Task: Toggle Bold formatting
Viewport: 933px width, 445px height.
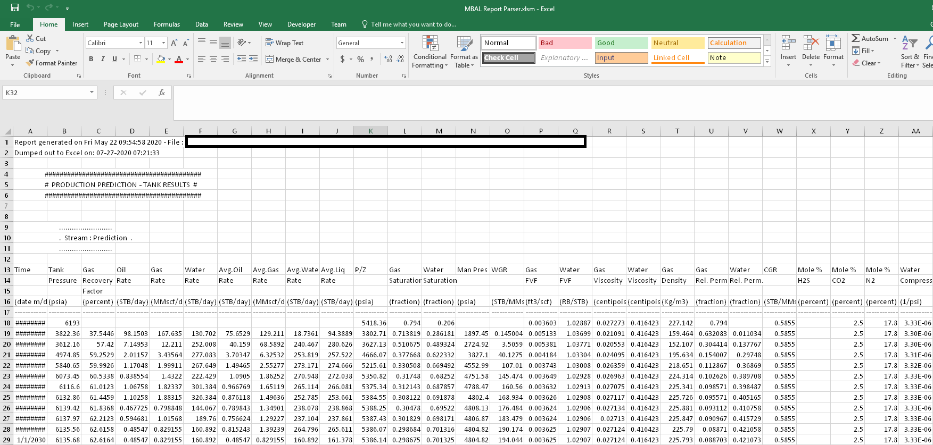Action: point(91,59)
